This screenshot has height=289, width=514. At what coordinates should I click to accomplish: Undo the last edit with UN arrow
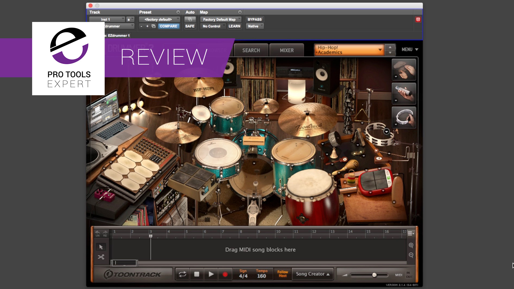coord(97,233)
